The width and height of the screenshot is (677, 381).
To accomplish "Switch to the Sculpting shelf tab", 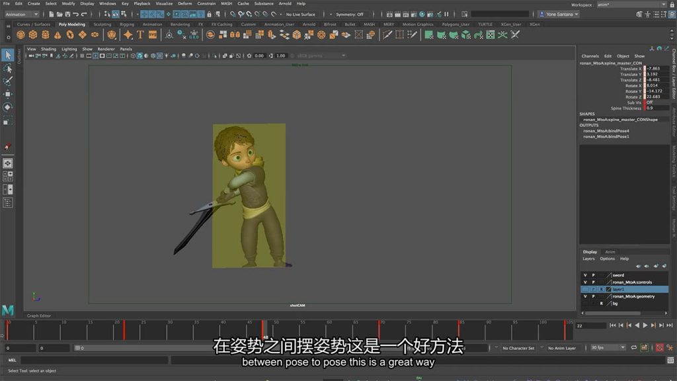I will [102, 24].
